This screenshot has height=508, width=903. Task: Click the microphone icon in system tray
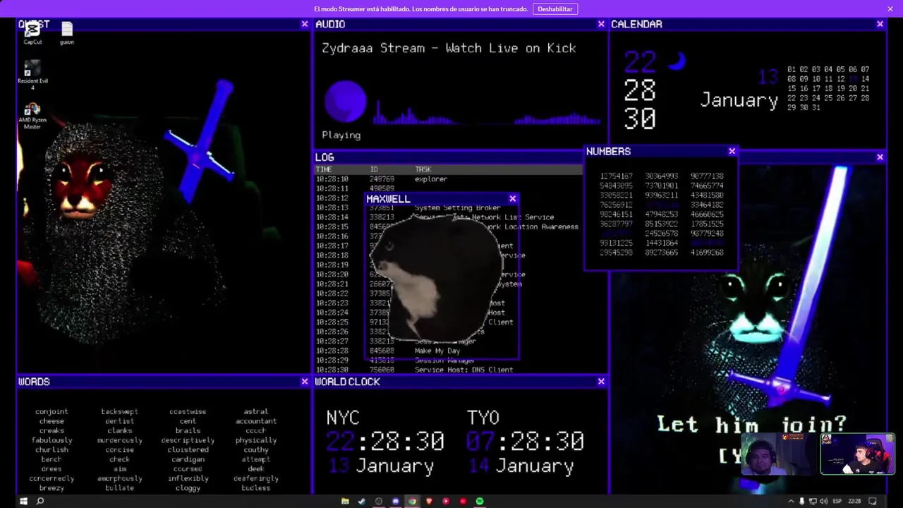(801, 501)
